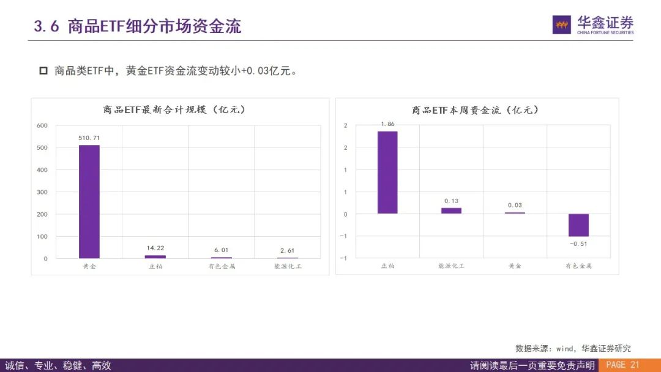This screenshot has width=661, height=372.
Task: Select the 能源化工 bar in the 本周资金流 chart
Action: tap(451, 210)
